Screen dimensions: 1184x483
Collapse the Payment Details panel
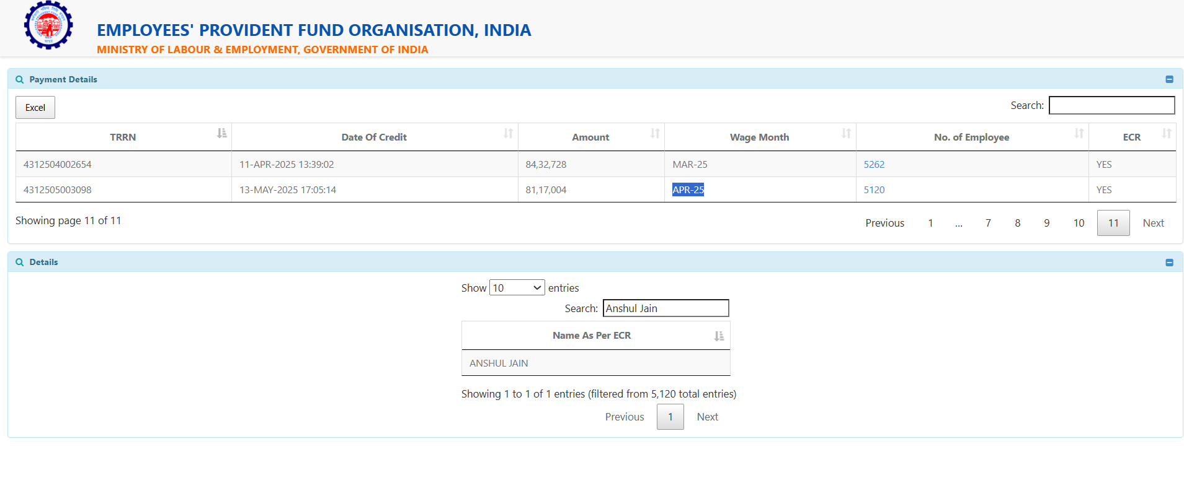coord(1169,79)
